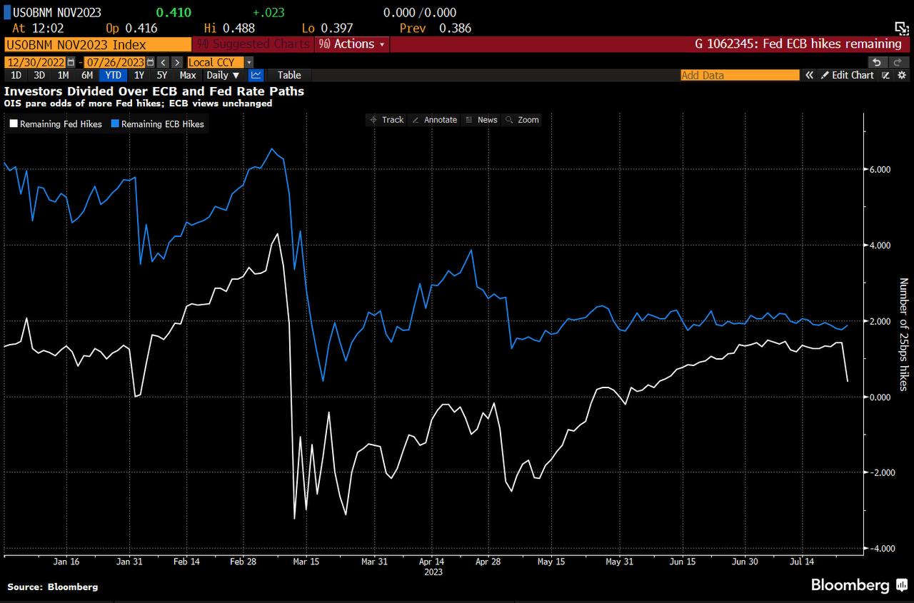Click the 6.000 y-axis label
The width and height of the screenshot is (914, 603).
[879, 170]
